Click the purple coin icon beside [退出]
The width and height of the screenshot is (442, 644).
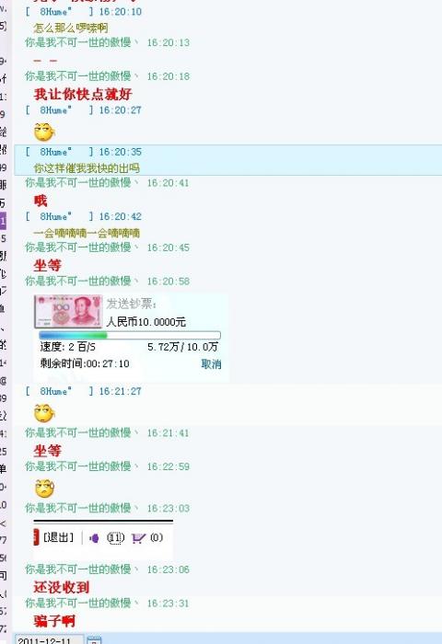tap(94, 538)
